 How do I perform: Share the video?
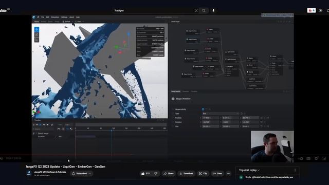169,174
